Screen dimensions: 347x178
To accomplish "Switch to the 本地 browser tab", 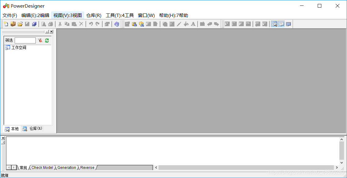I will click(x=12, y=129).
